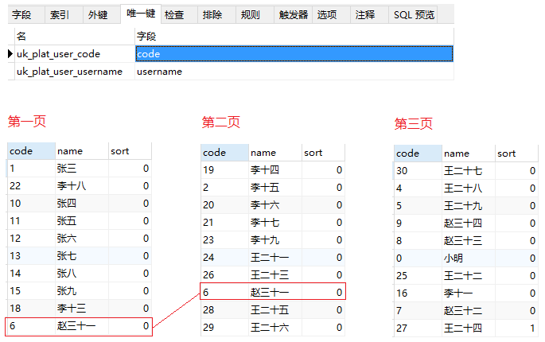
Task: Click the highlighted code field cell
Action: point(294,54)
